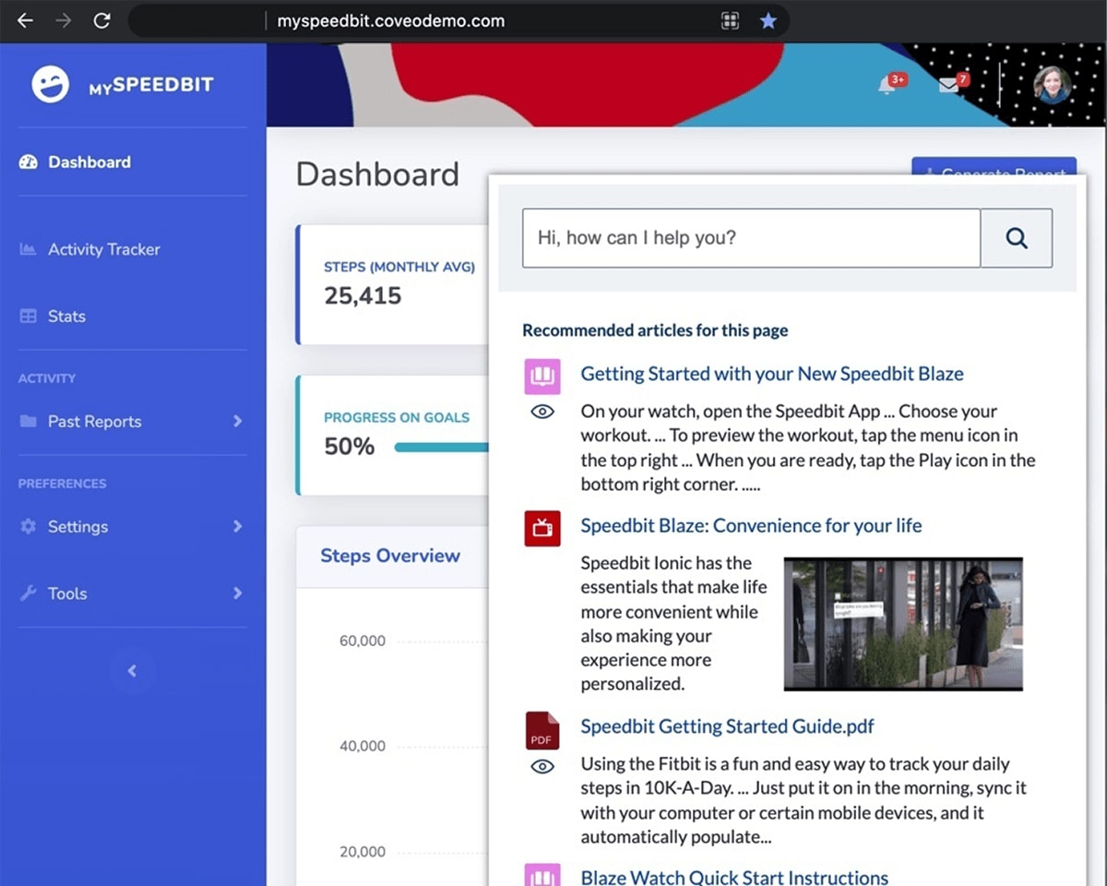The image size is (1107, 886).
Task: Click the PDF file icon
Action: pyautogui.click(x=542, y=729)
